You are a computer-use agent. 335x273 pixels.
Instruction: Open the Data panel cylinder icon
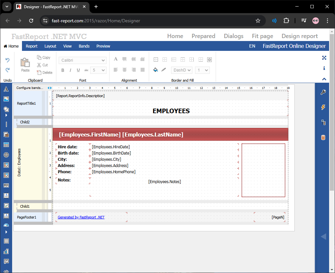(323, 137)
